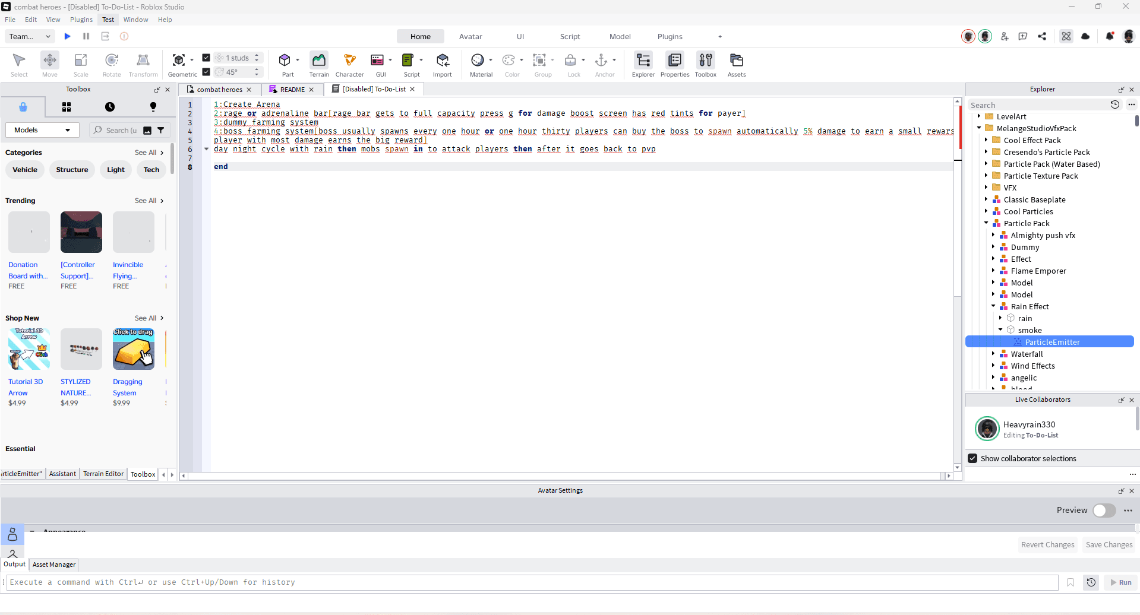1140x615 pixels.
Task: Select the Structure category chip
Action: 72,170
